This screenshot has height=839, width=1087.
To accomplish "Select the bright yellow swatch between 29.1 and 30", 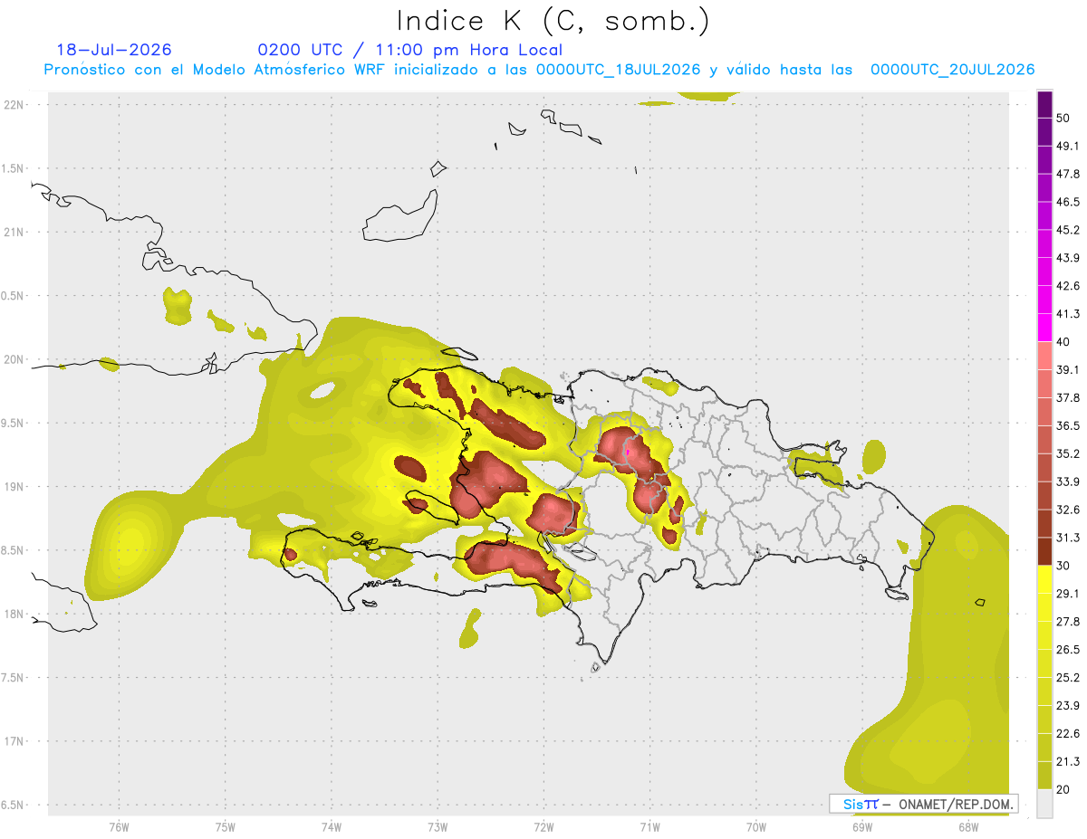I will tap(1044, 579).
